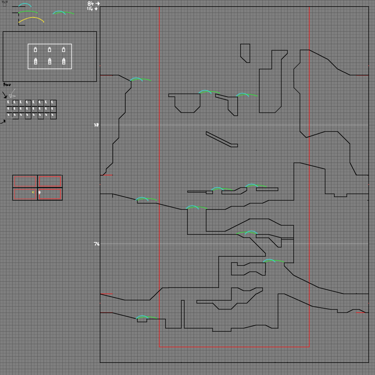Select the cyan arc atop the legend
The height and width of the screenshot is (375, 375).
pos(25,5)
